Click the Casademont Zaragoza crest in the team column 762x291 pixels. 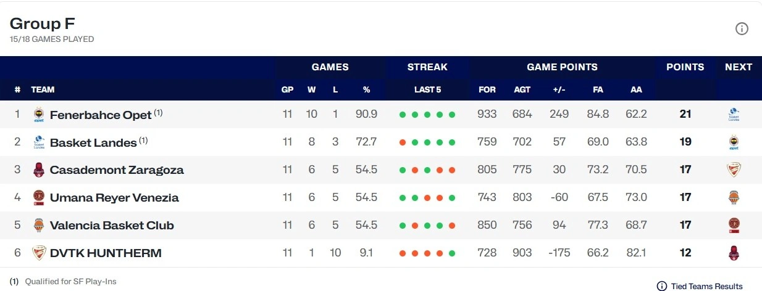pyautogui.click(x=39, y=170)
